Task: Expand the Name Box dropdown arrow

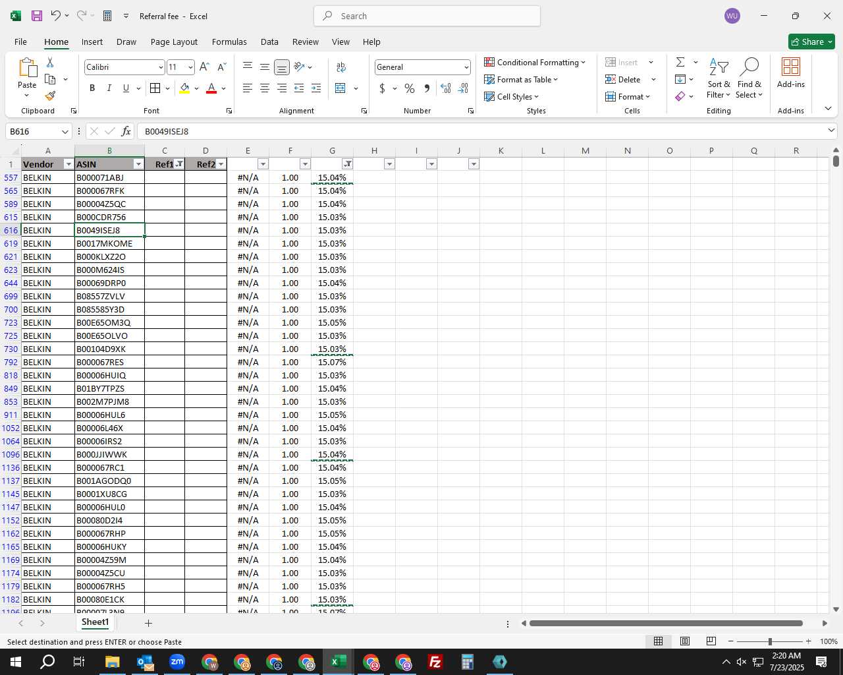Action: pos(65,132)
